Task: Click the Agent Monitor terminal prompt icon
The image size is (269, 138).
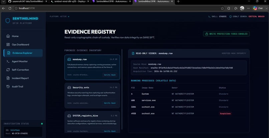Action: (x=8, y=61)
